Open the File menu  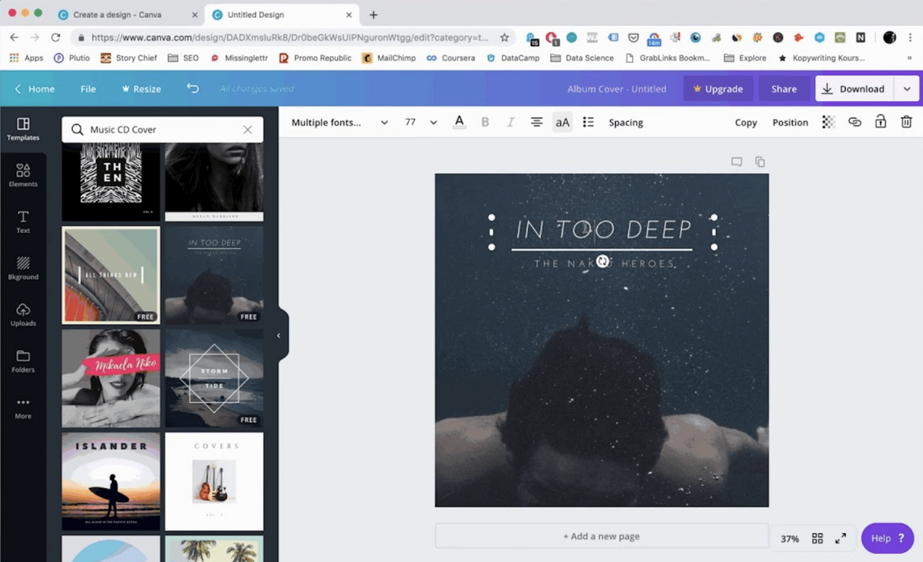point(88,88)
